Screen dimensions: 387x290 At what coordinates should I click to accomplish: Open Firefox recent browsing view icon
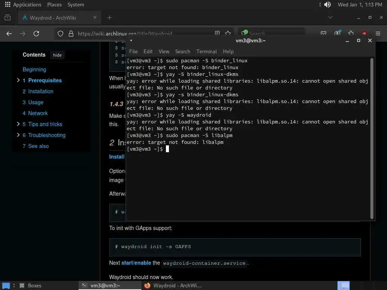click(x=8, y=17)
